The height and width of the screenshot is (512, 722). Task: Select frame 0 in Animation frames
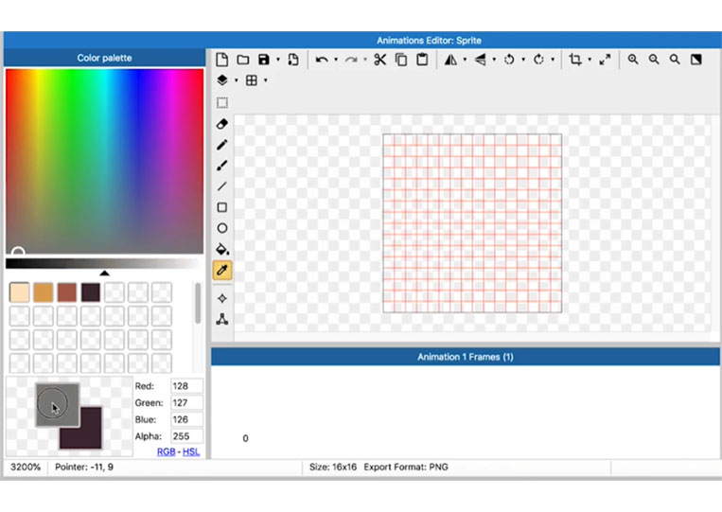(x=245, y=438)
